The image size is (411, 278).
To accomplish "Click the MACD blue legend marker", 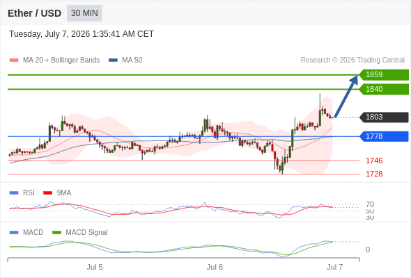I will pyautogui.click(x=14, y=232).
